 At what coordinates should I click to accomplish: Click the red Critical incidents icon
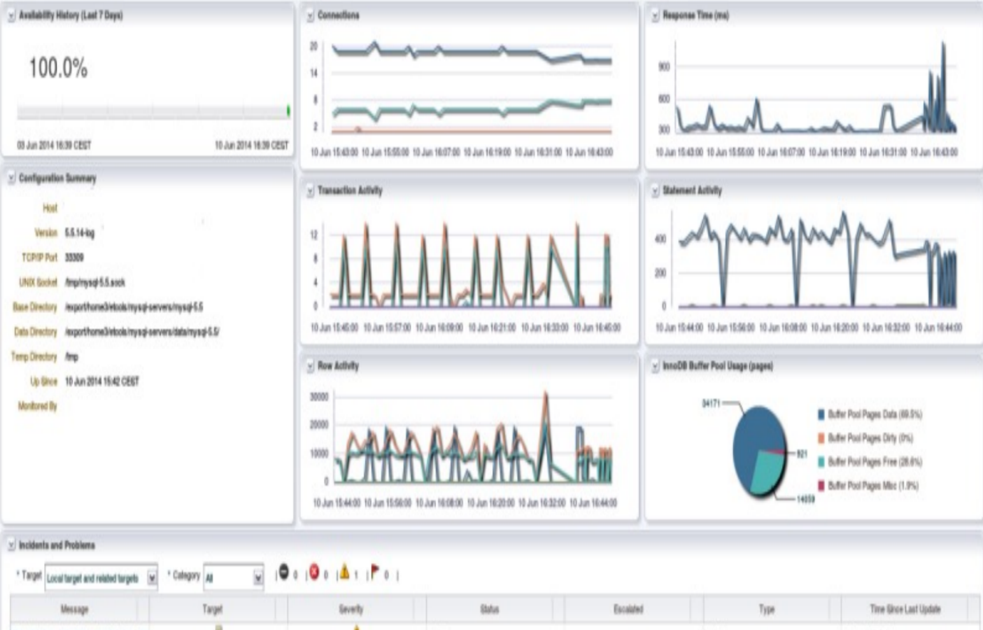pos(314,573)
